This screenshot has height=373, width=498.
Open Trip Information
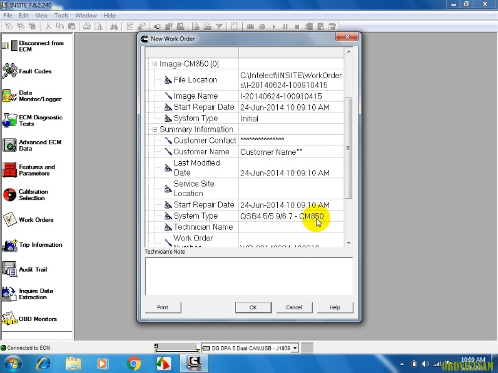[x=33, y=244]
